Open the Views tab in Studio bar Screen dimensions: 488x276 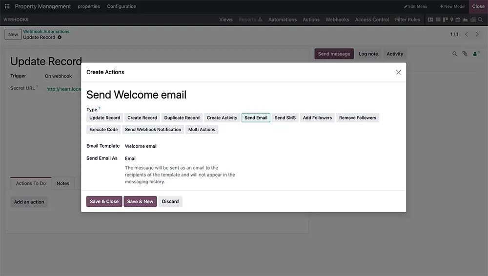tap(226, 20)
